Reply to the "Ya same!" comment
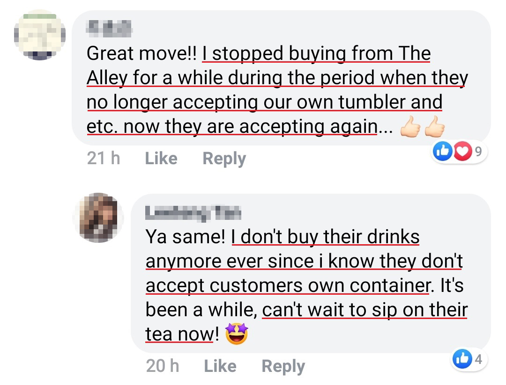 click(283, 365)
